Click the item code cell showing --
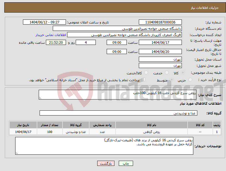 tap(200, 132)
